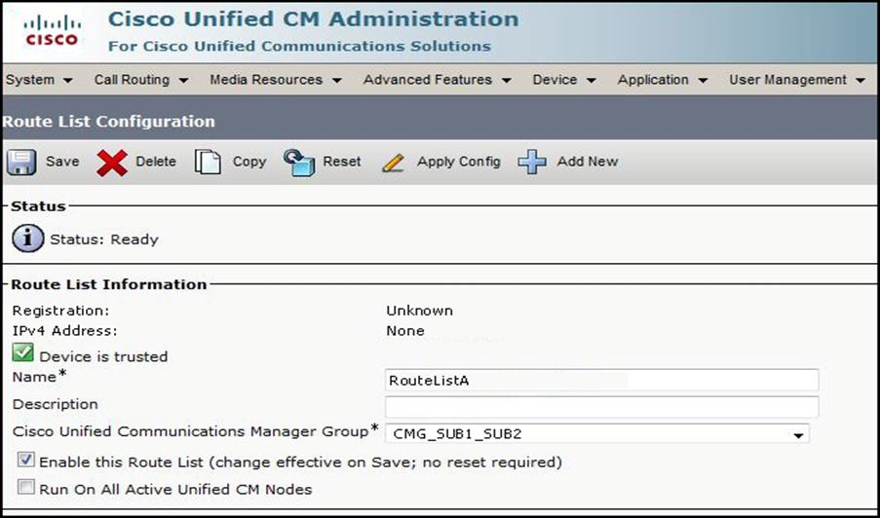The width and height of the screenshot is (880, 518).
Task: Click the Add New plus icon
Action: coord(532,162)
